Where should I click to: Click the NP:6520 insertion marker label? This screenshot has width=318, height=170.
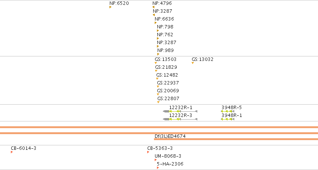coord(119,3)
